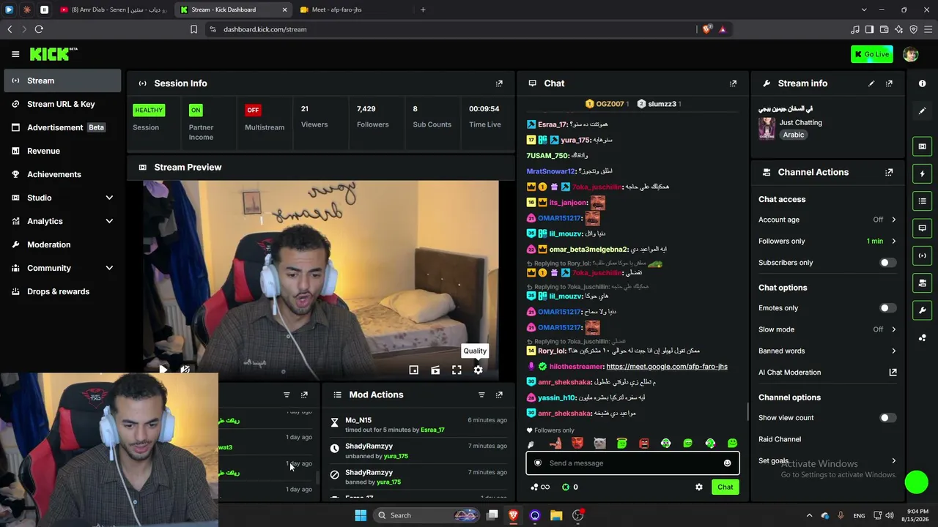Click Raid Channel

pos(780,440)
